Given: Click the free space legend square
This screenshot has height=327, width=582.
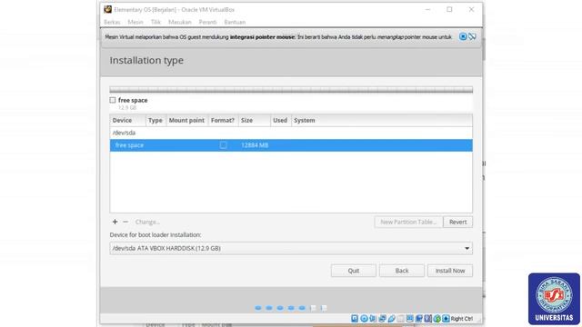Looking at the screenshot, I should (x=113, y=100).
